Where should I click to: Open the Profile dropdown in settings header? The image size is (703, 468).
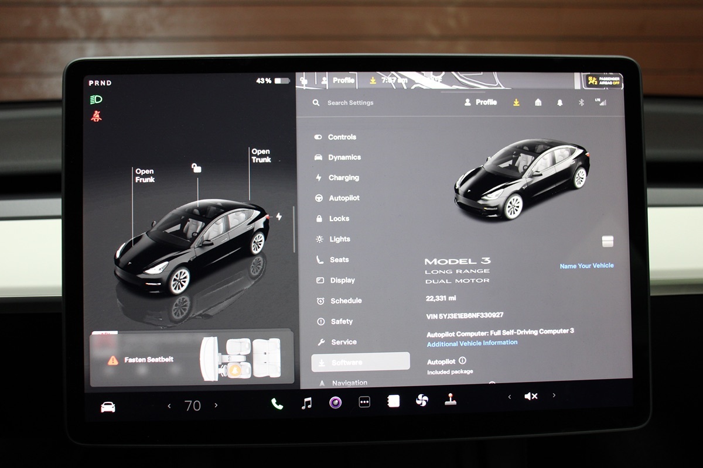pyautogui.click(x=480, y=102)
